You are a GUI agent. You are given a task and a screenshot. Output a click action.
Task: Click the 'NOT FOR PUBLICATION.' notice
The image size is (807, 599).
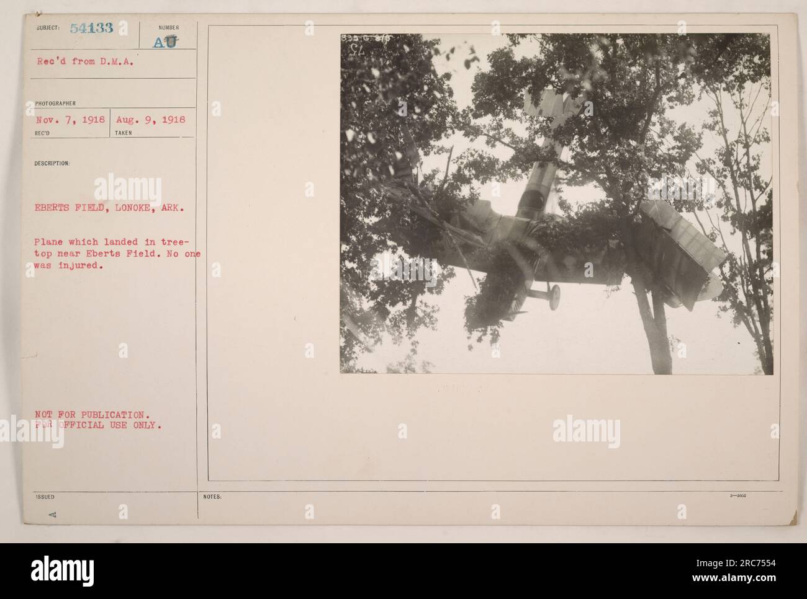(91, 414)
